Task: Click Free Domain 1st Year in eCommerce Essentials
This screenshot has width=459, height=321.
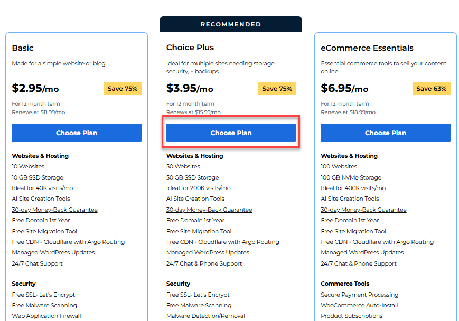Action: tap(350, 220)
